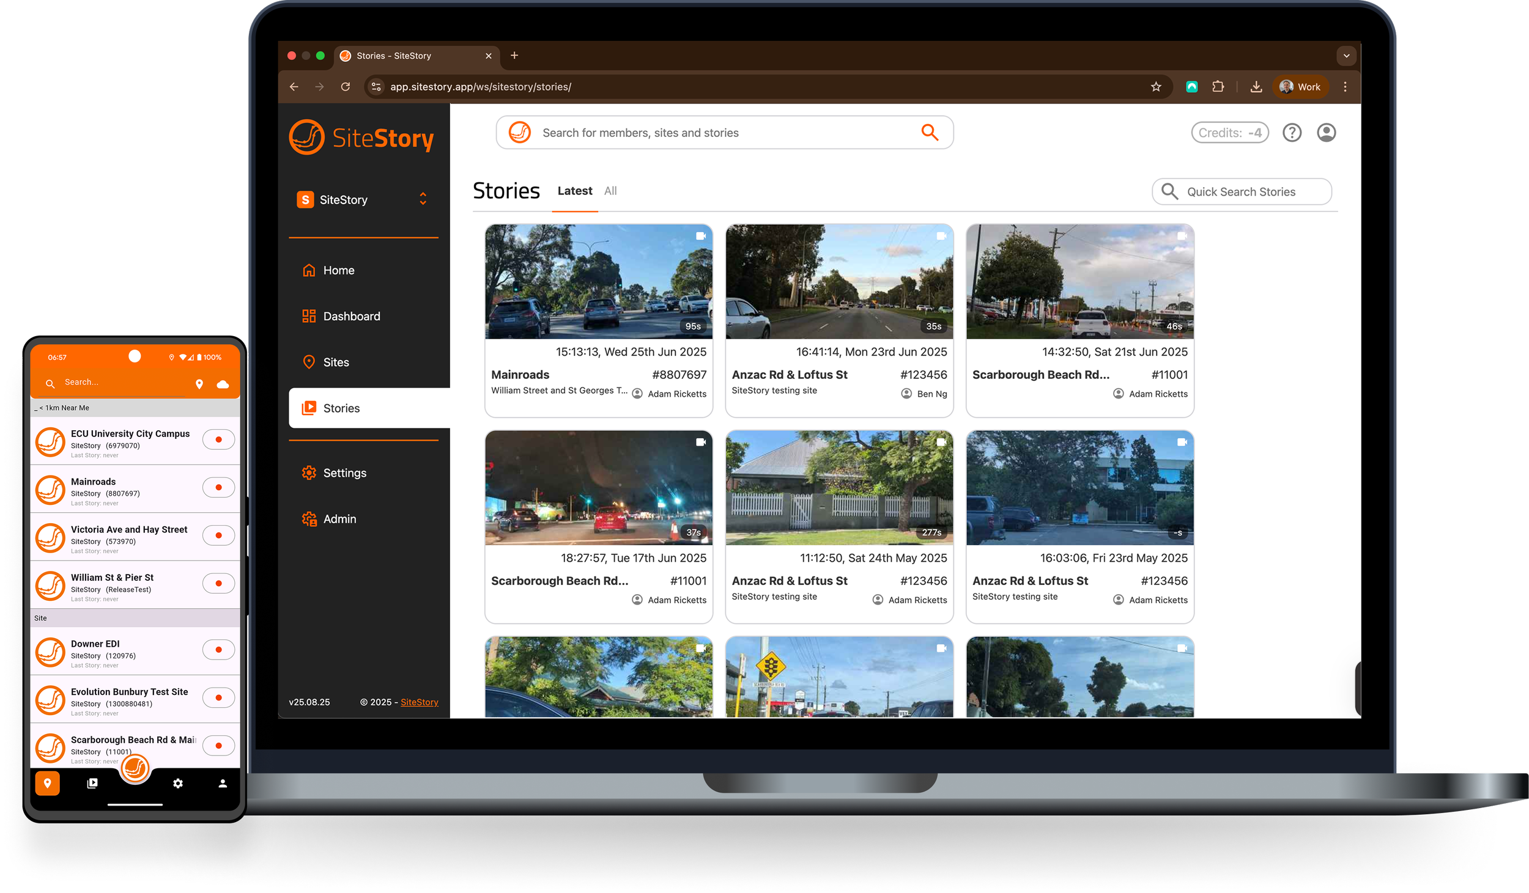Toggle record button for ECU University City Campus
Screen dimensions: 1529x893
[218, 439]
